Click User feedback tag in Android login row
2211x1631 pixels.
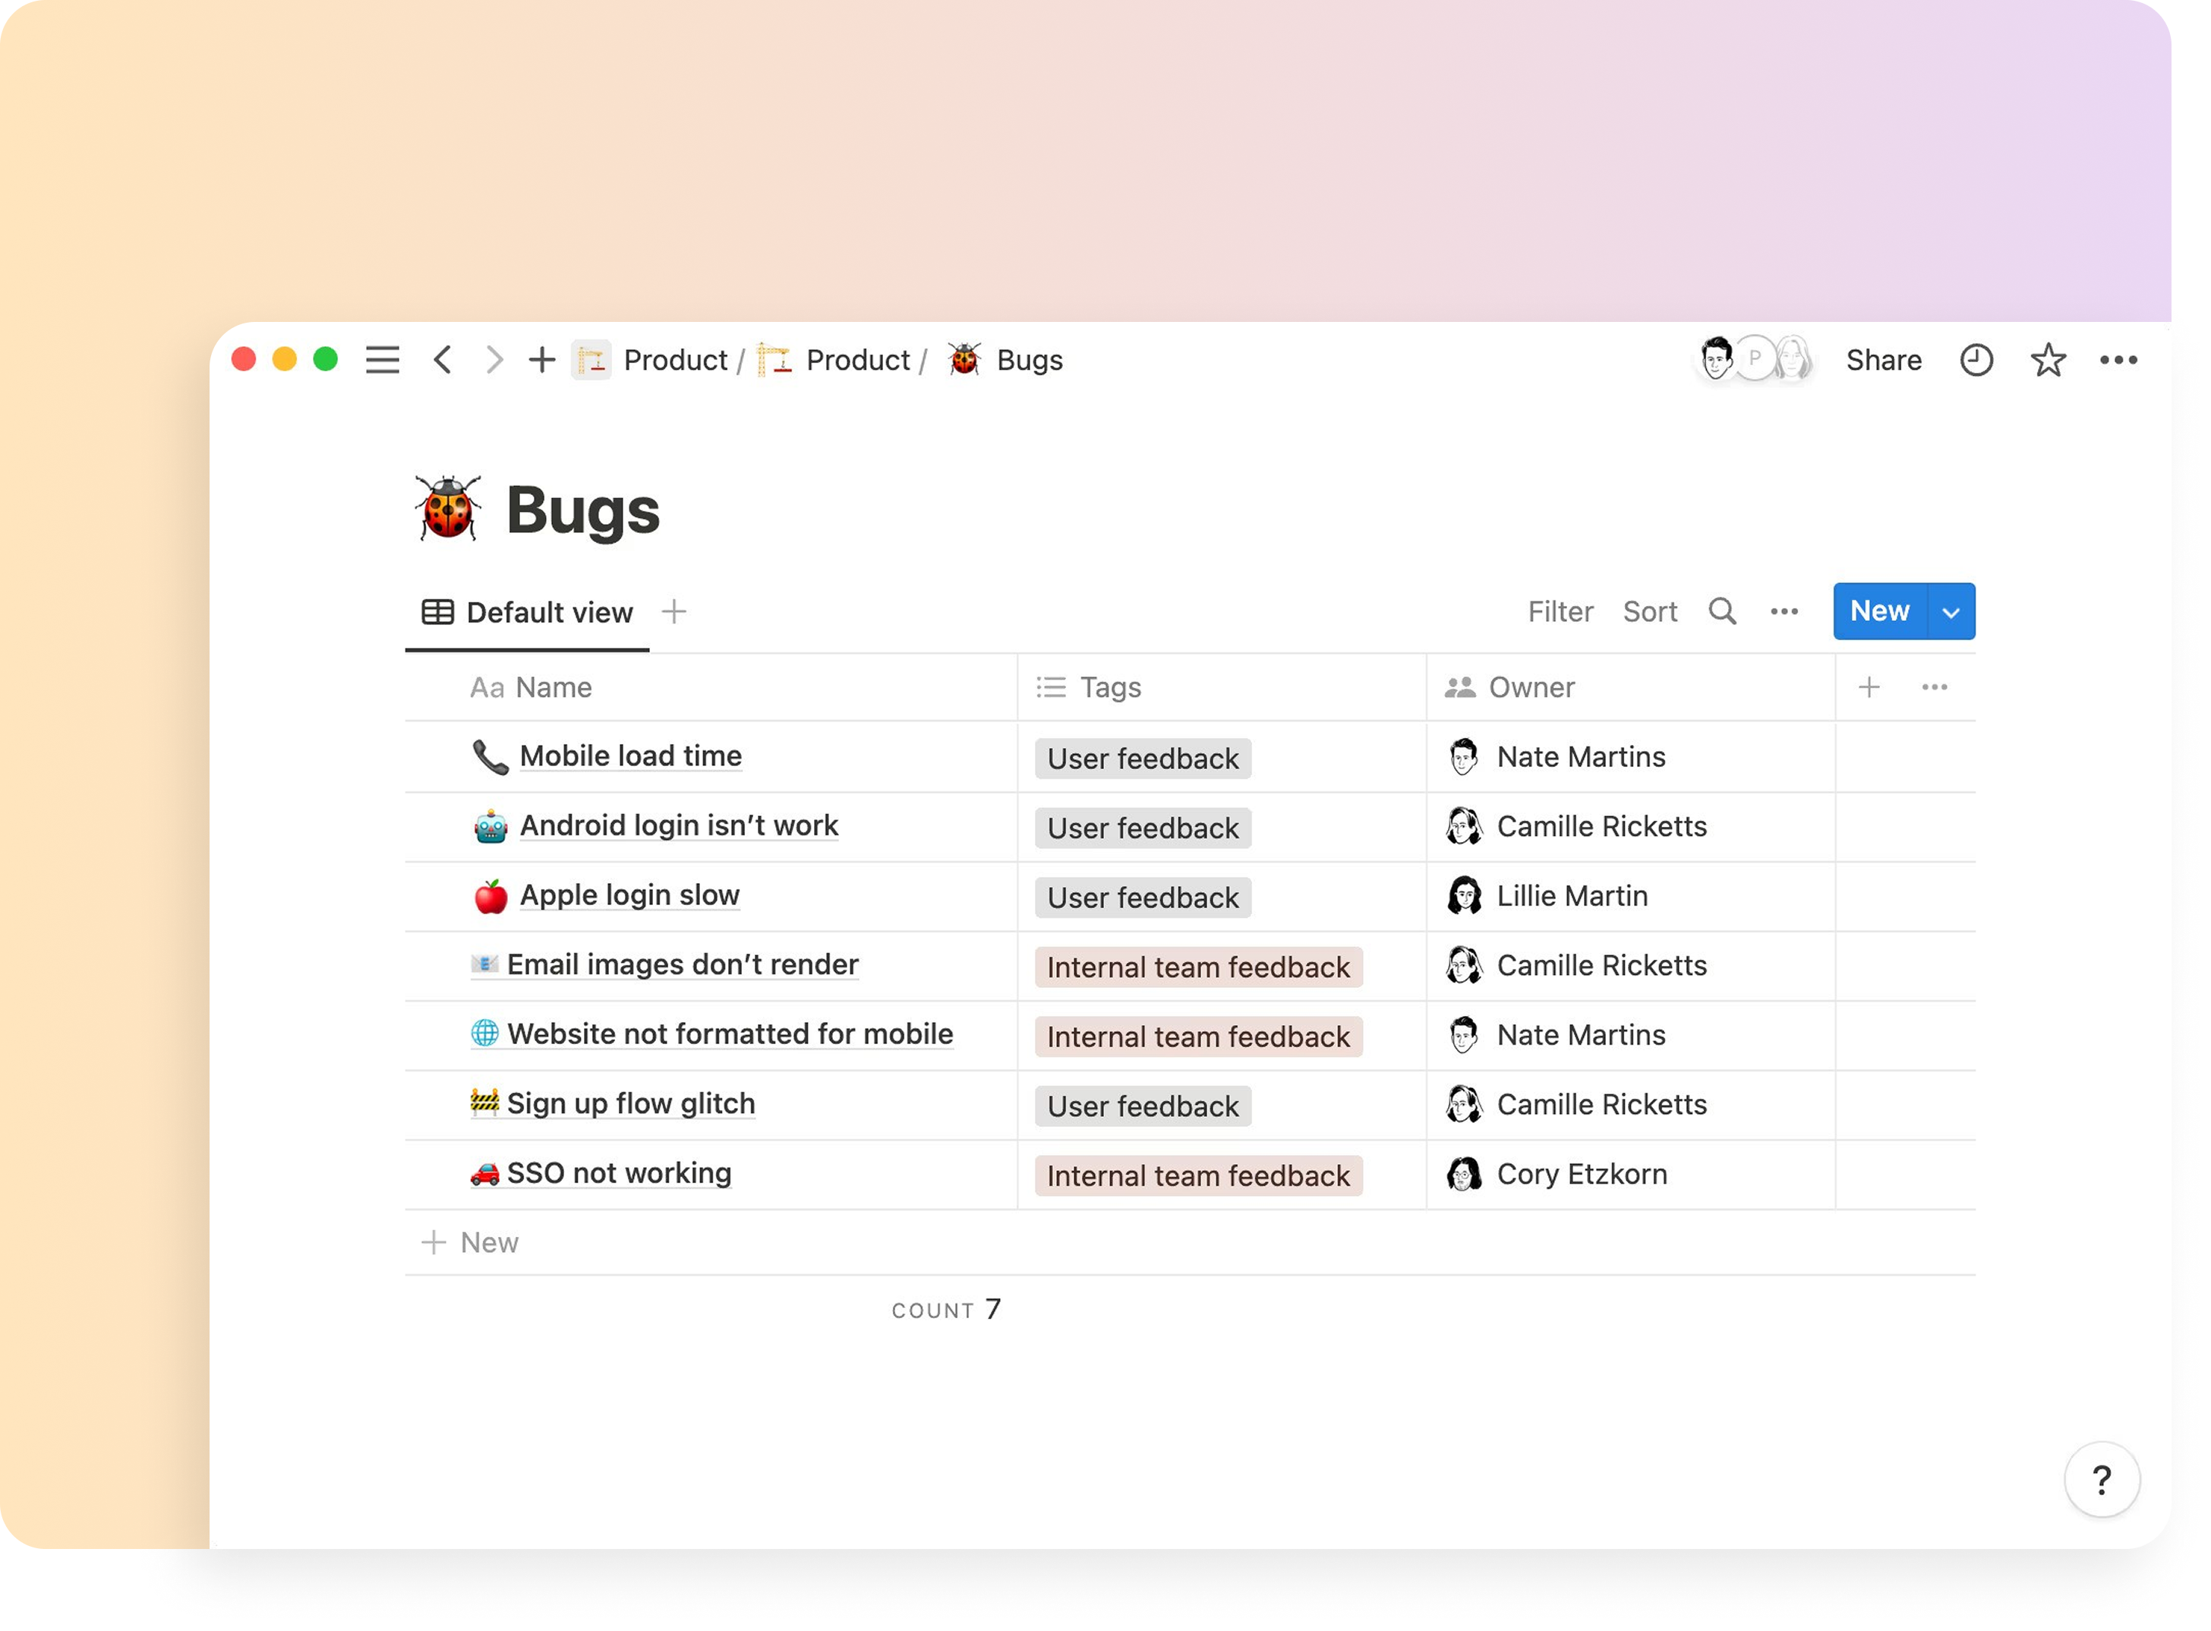[x=1143, y=828]
